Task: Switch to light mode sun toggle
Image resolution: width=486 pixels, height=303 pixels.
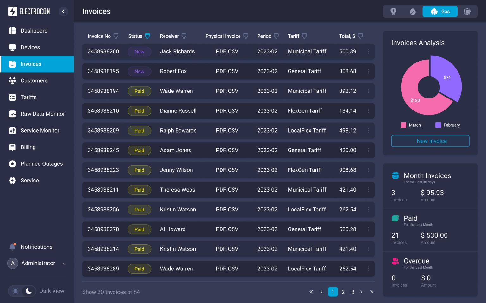Action: coord(16,291)
